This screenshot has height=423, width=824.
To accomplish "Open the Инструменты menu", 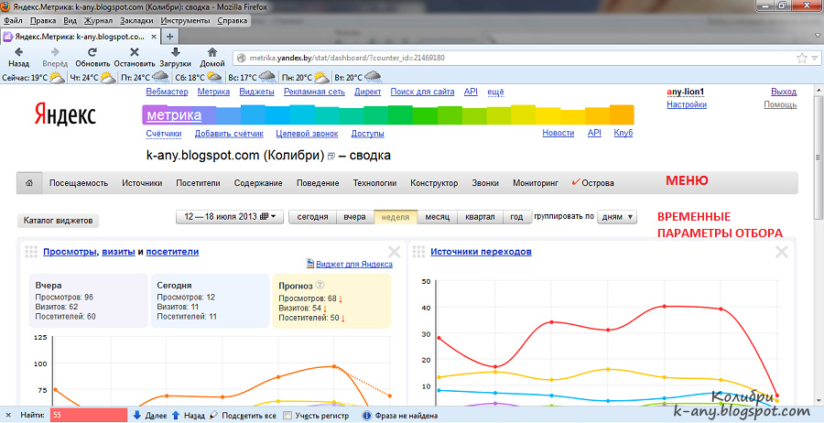I will [x=186, y=20].
